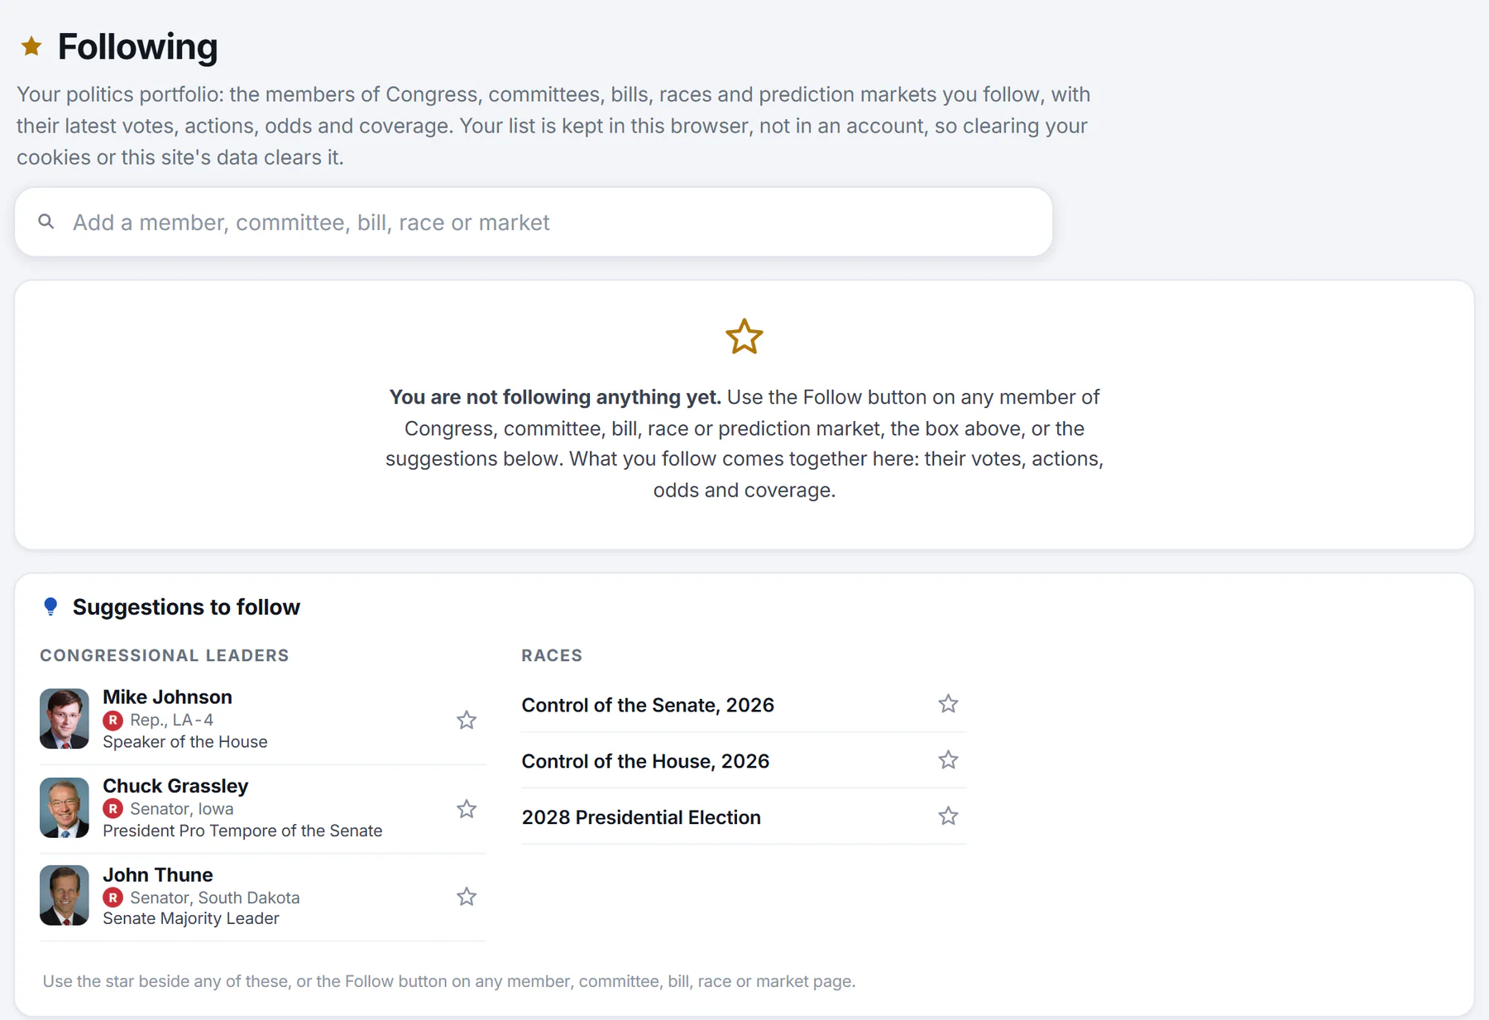Click 'You are not following anything yet.' text
The height and width of the screenshot is (1020, 1489).
tap(555, 397)
